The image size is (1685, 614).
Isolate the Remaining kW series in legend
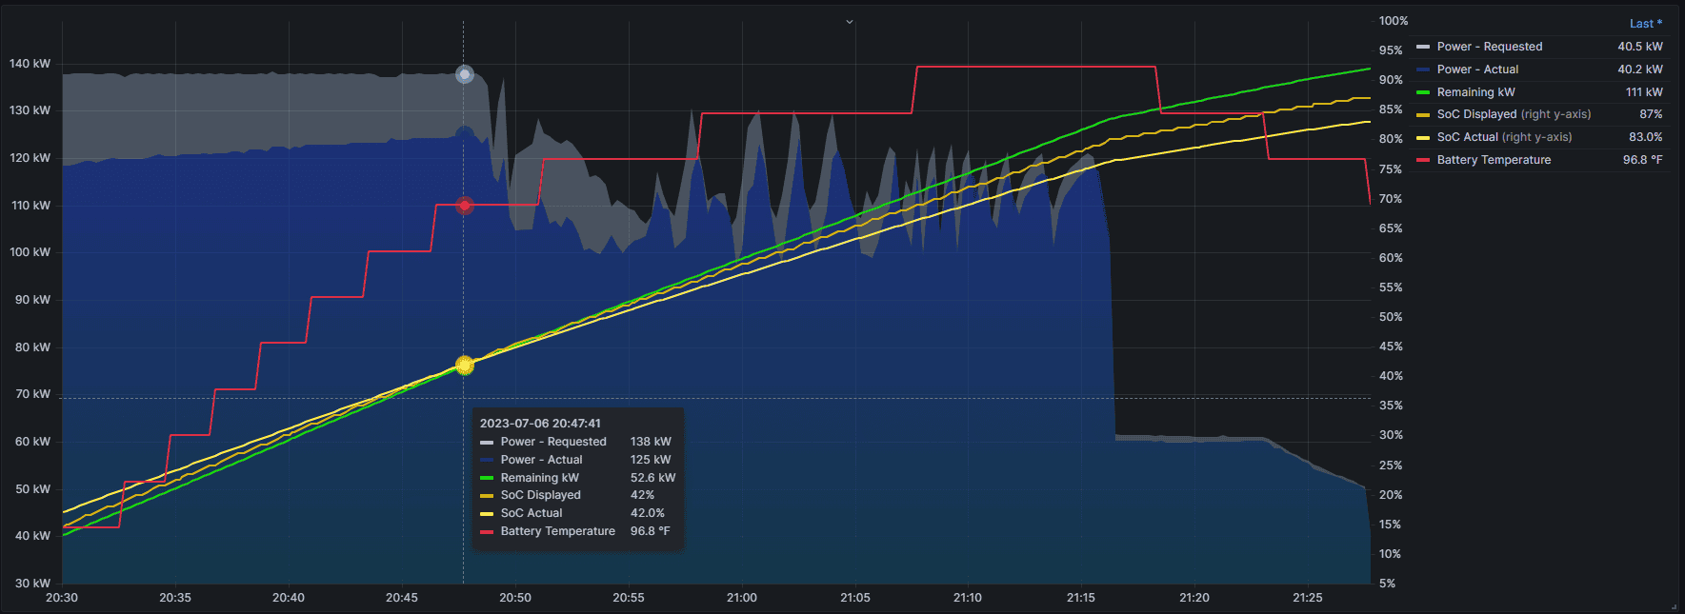pos(1475,92)
